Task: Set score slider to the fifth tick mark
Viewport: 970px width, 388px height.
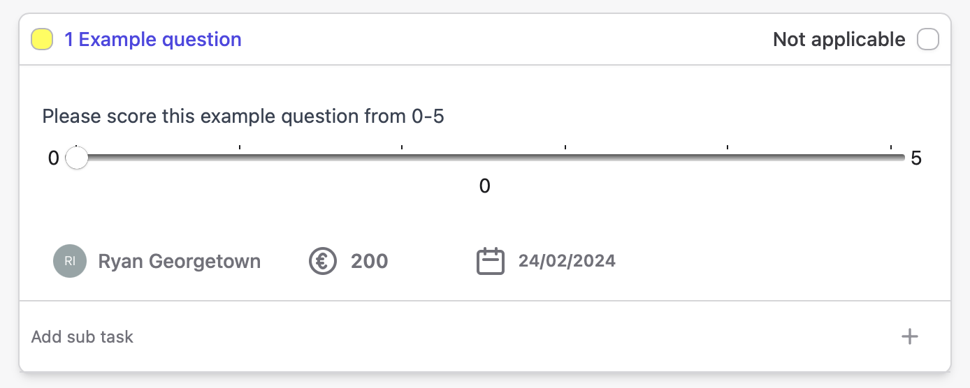Action: (x=728, y=158)
